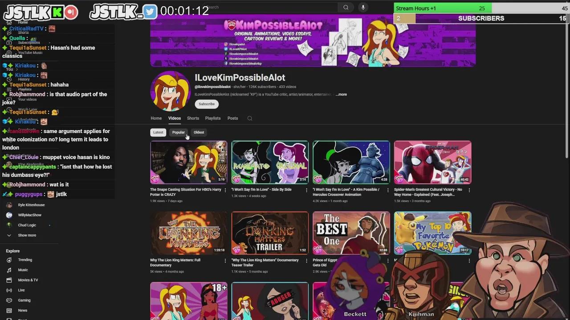570x320 pixels.
Task: Click the Spider-Man's Greatest Cultural Victory title
Action: pyautogui.click(x=428, y=192)
